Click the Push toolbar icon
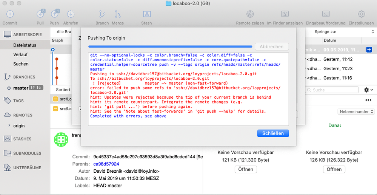This screenshot has height=195, width=377. 54,14
